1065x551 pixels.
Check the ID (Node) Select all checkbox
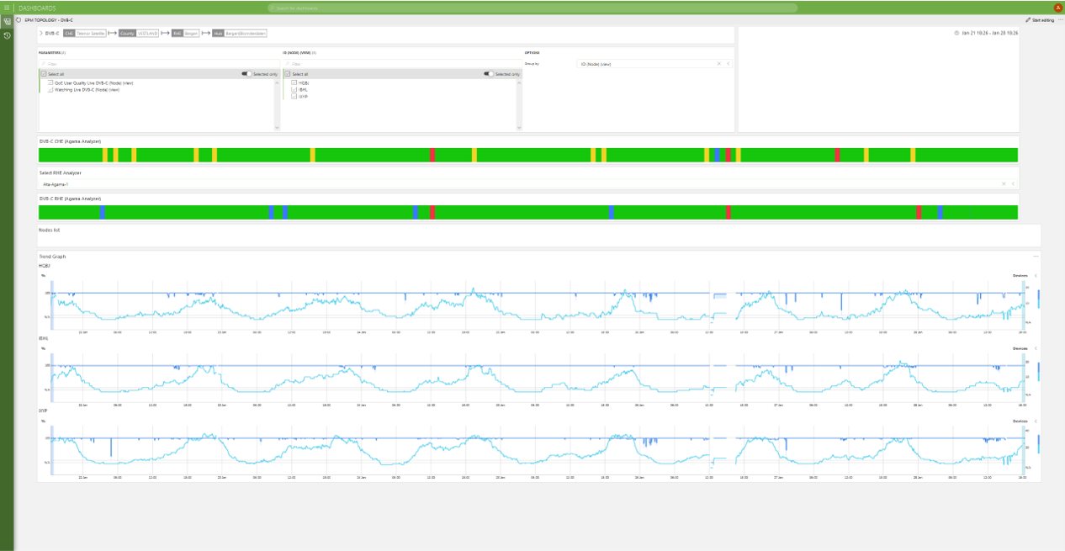(x=289, y=74)
